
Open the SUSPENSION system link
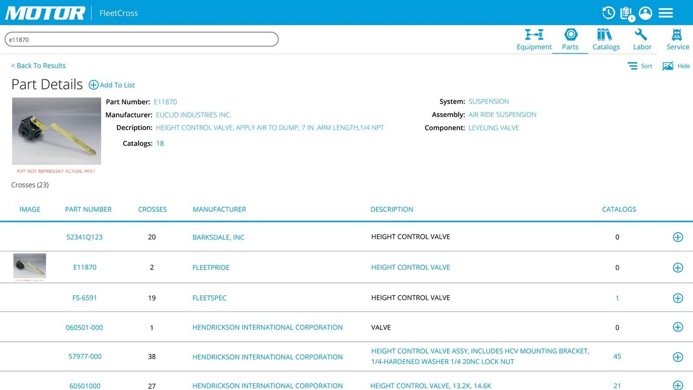pos(489,101)
